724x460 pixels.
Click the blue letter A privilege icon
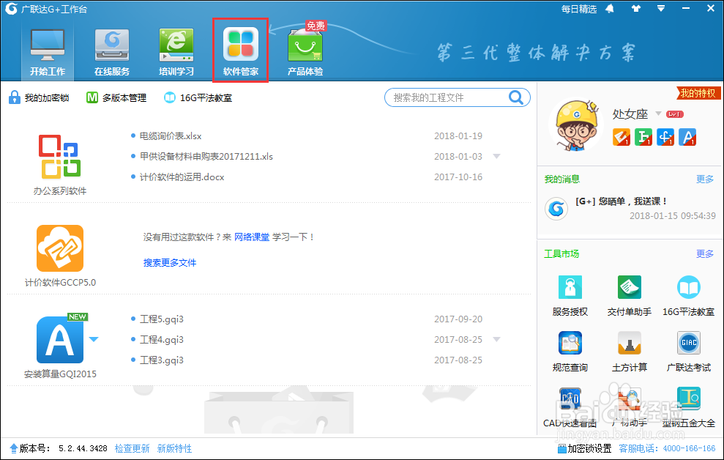coord(687,137)
